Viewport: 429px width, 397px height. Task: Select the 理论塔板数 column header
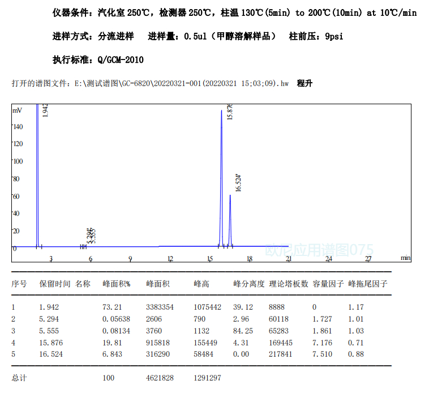pos(289,284)
